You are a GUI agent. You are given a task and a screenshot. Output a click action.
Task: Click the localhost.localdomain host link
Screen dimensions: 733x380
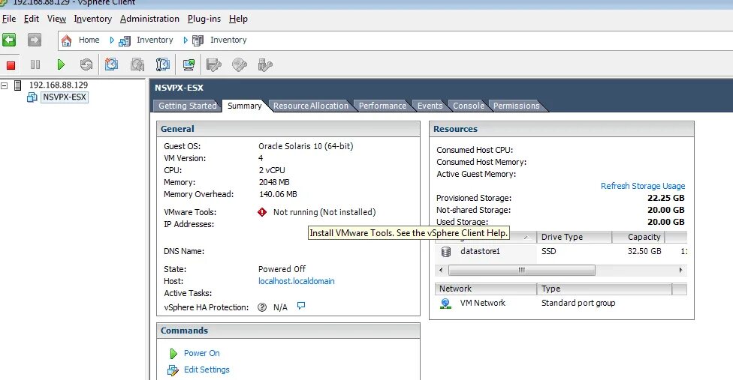[x=297, y=281]
